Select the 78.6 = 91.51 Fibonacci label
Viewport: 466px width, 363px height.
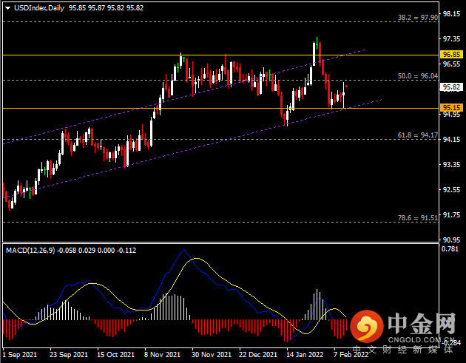(418, 218)
